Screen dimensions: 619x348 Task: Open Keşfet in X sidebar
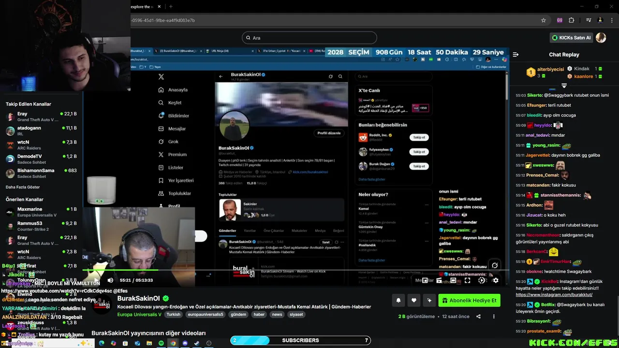click(170, 102)
